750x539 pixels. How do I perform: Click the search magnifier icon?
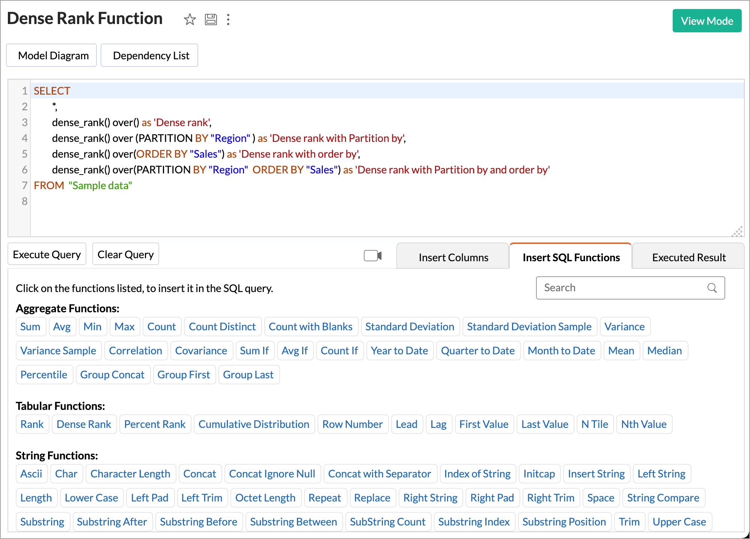712,288
